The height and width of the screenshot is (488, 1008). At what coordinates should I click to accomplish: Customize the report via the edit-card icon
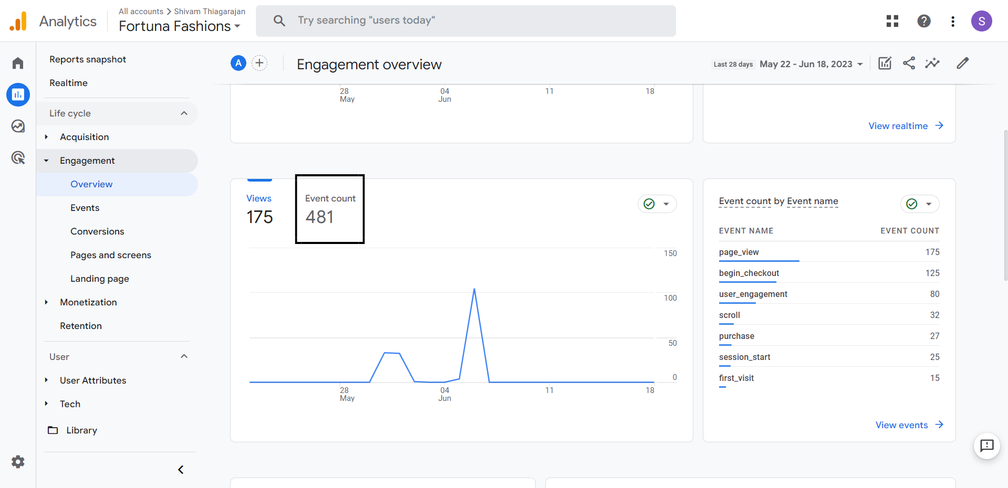click(885, 63)
